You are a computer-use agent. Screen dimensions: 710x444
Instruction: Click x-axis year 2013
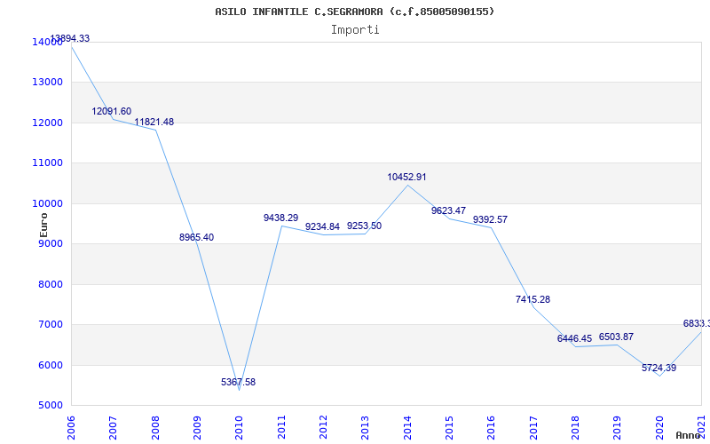pyautogui.click(x=366, y=427)
